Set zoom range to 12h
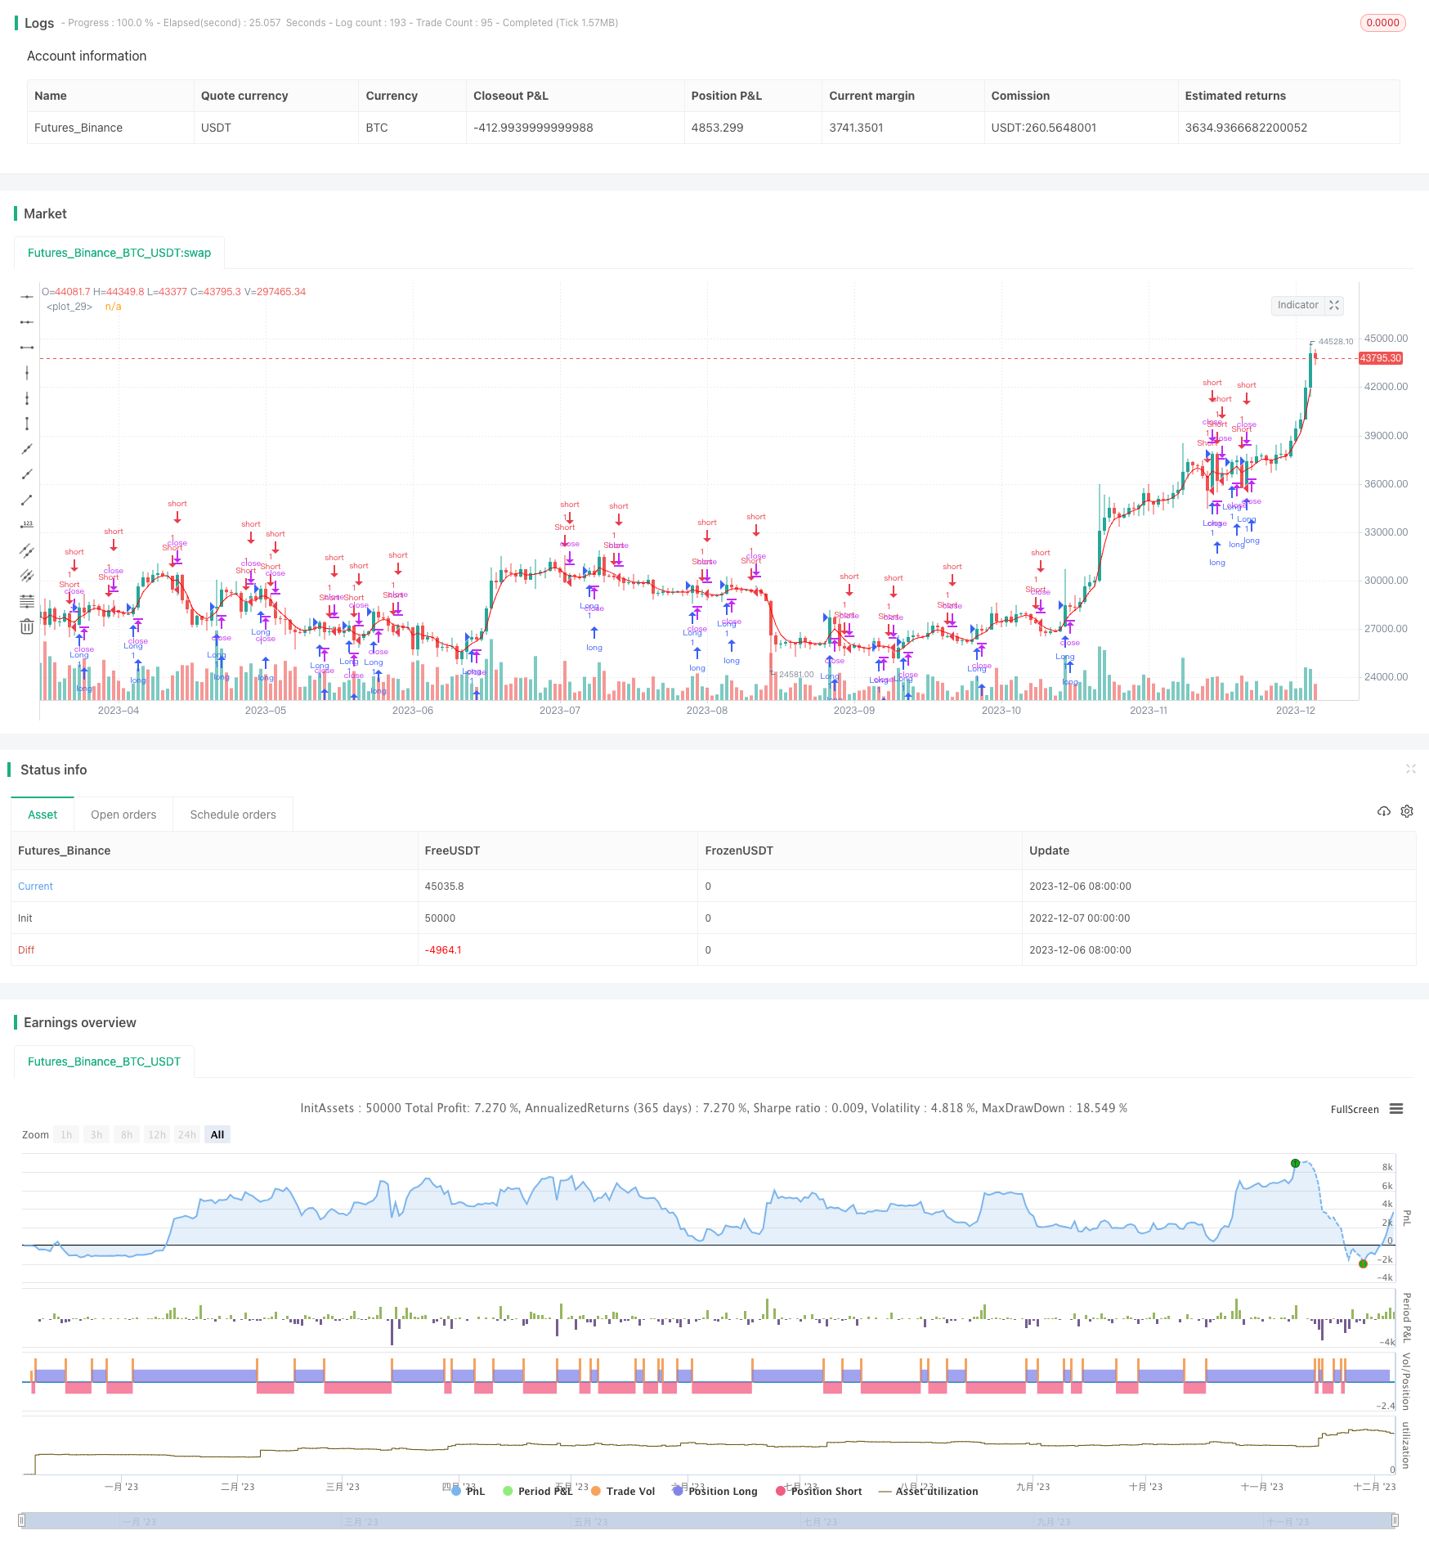 click(157, 1134)
